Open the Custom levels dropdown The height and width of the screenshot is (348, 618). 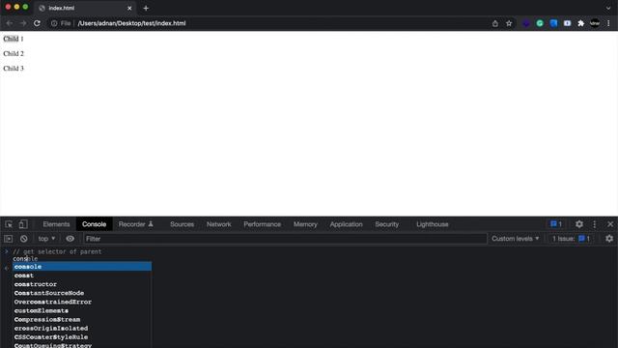tap(515, 239)
